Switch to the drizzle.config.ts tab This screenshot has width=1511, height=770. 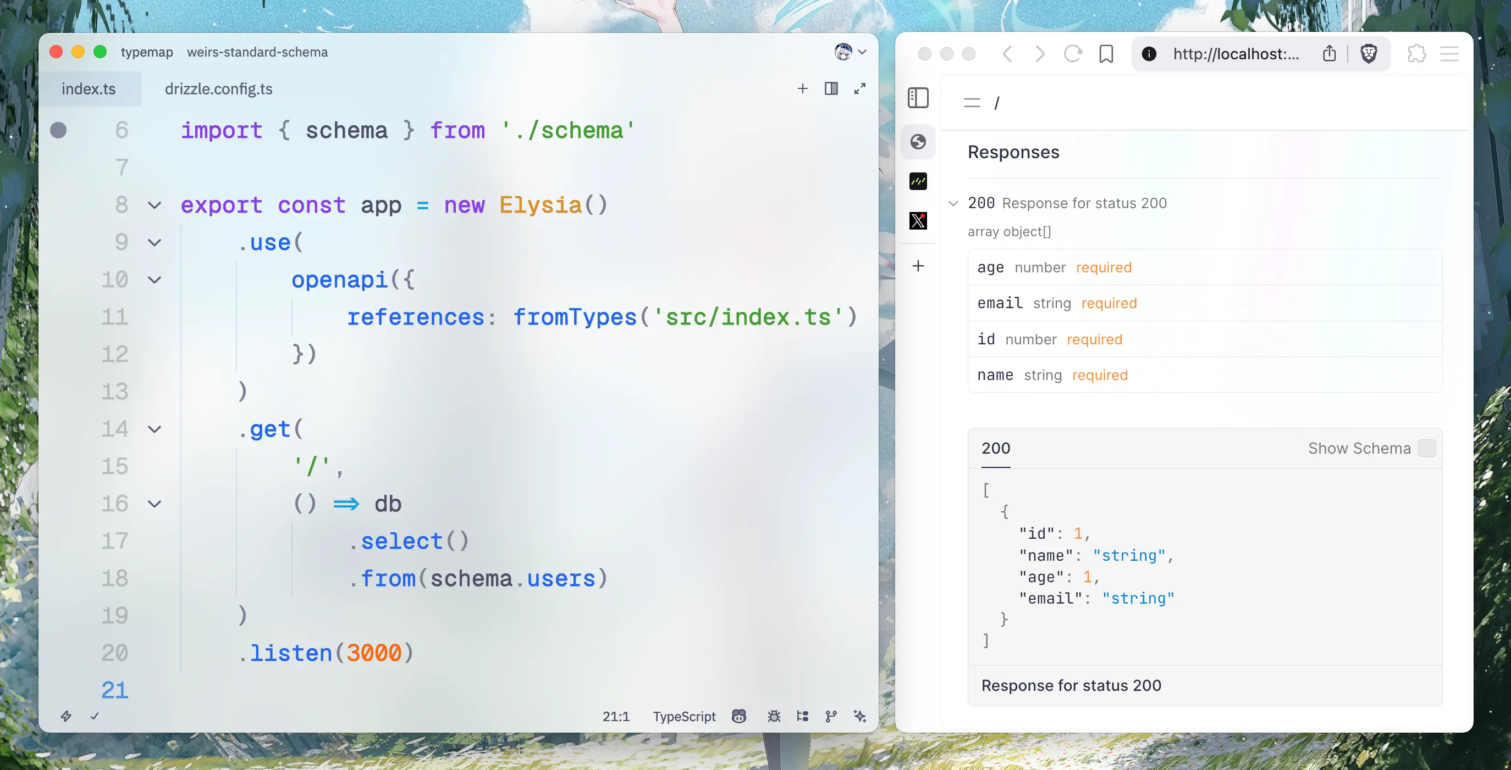coord(218,89)
